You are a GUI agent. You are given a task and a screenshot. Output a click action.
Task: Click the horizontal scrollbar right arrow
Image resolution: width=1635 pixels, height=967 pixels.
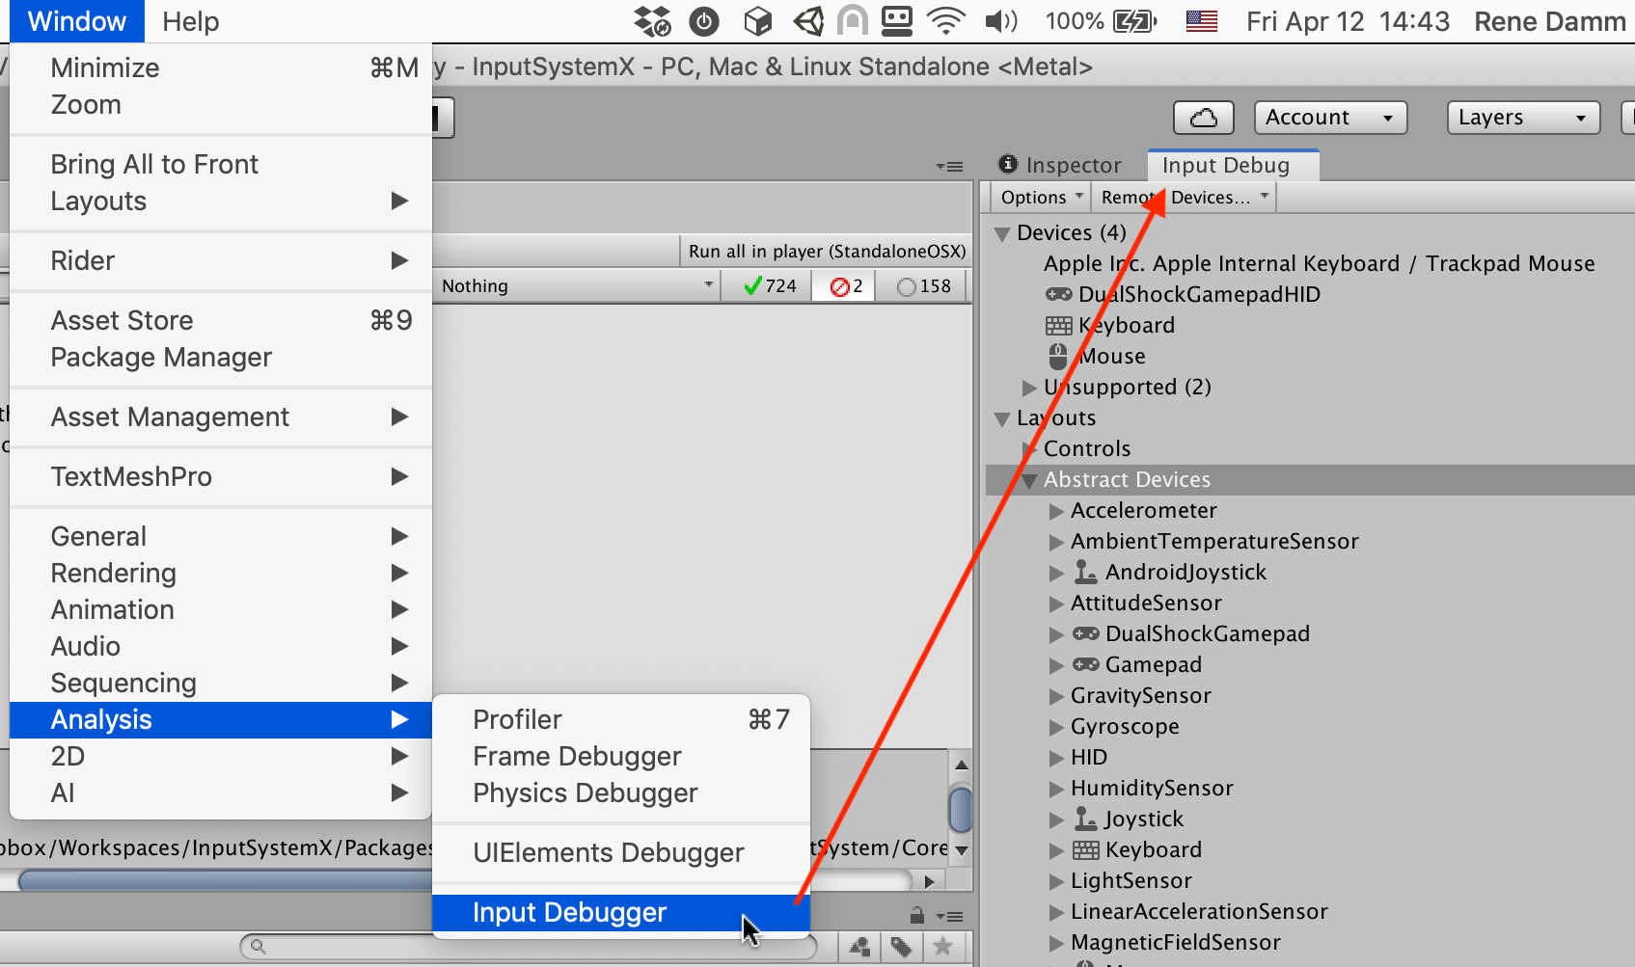929,880
